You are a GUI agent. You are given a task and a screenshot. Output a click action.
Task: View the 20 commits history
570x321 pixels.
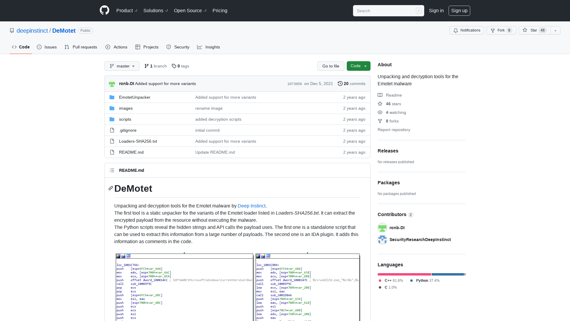[352, 84]
